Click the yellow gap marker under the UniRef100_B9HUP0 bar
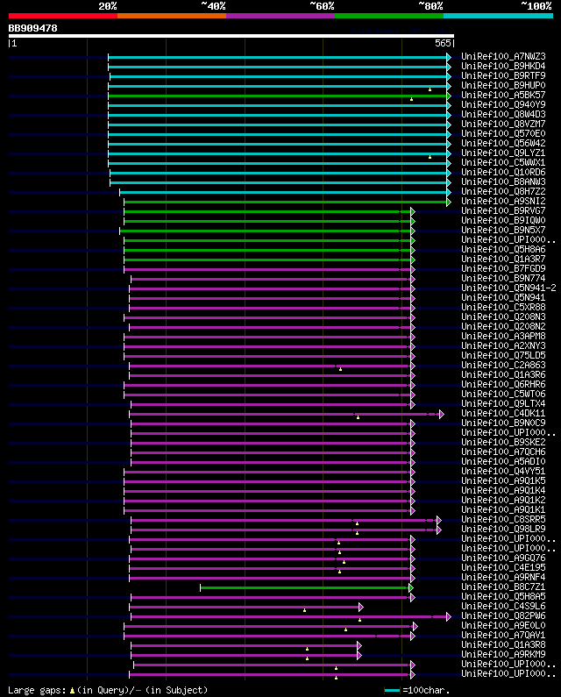This screenshot has height=697, width=561. (430, 89)
